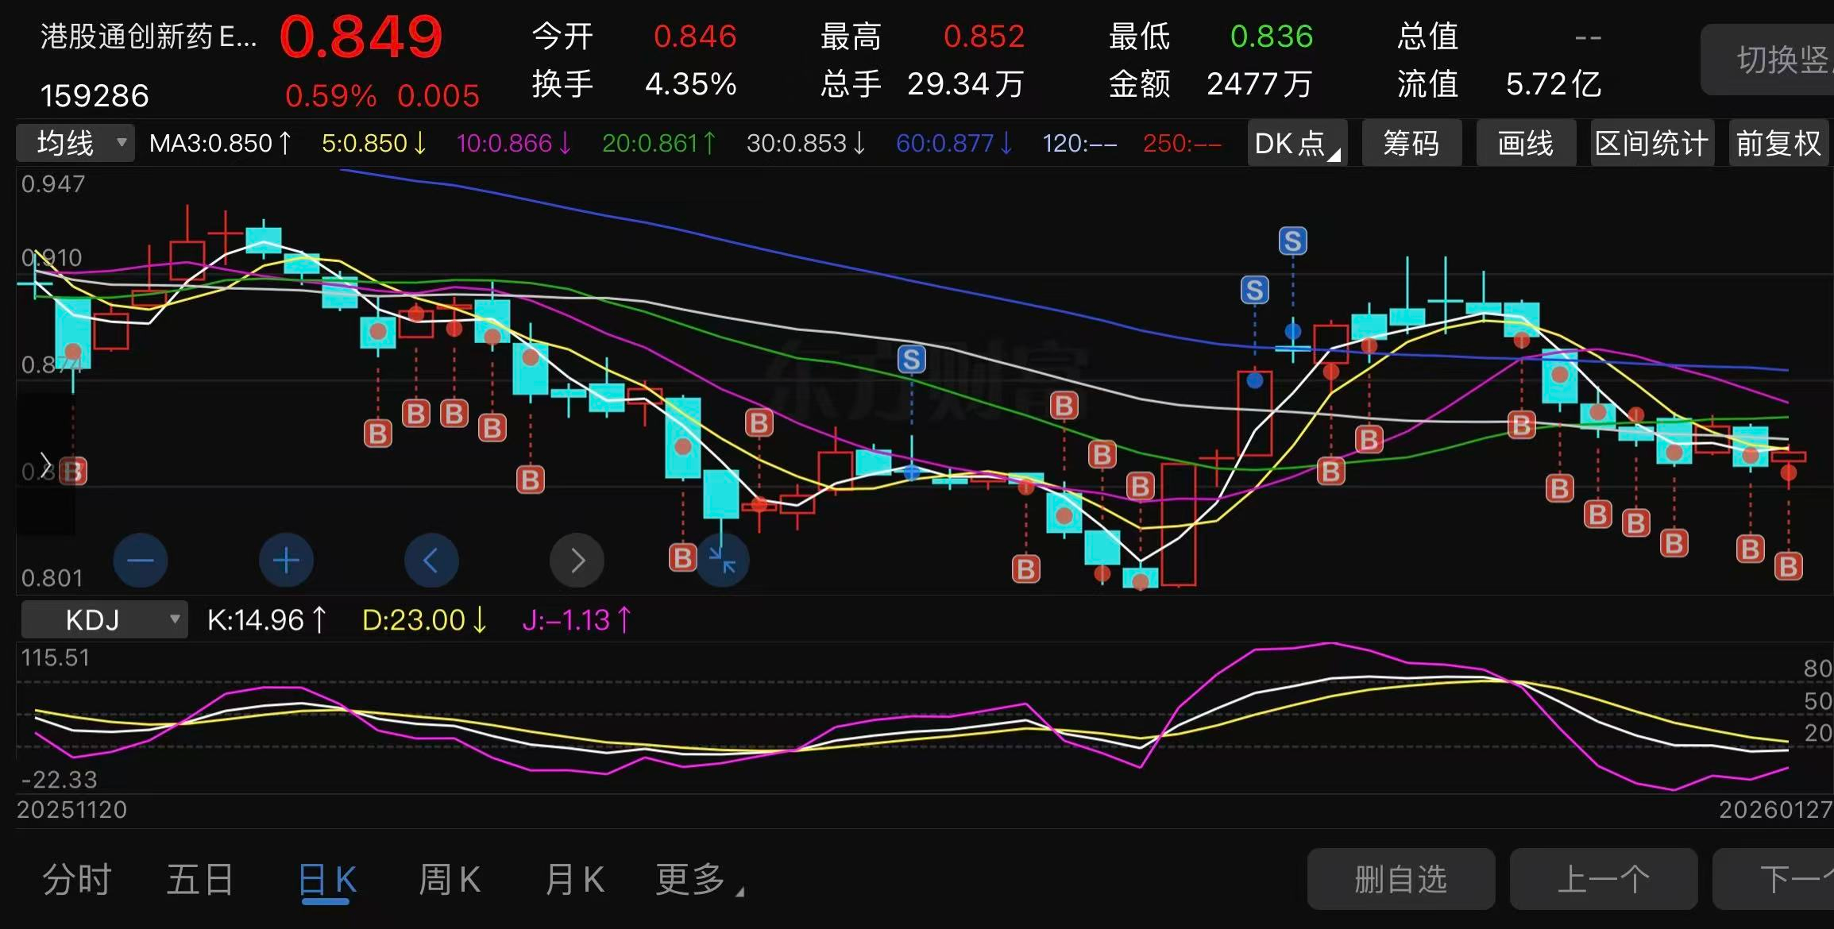Click the rightmost red B buy marker
This screenshot has width=1834, height=929.
(x=1788, y=566)
